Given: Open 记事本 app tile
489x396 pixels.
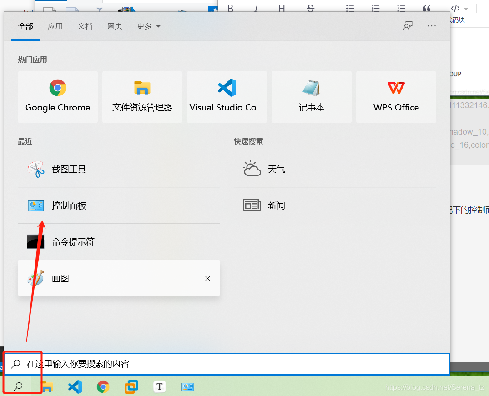Looking at the screenshot, I should point(312,97).
